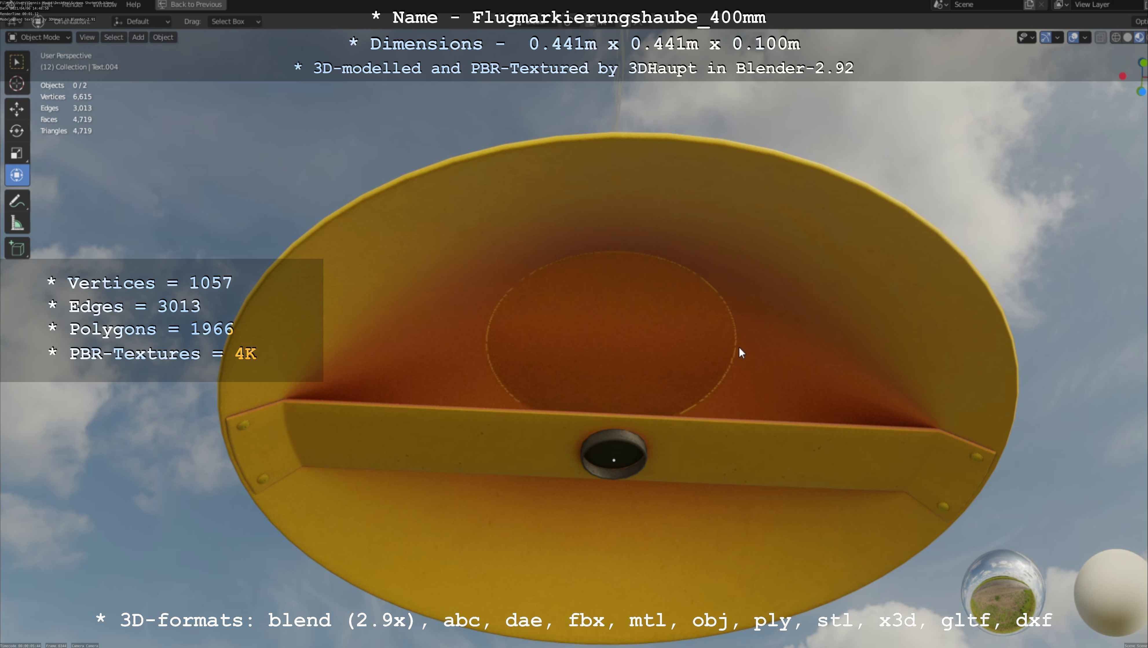Open the Help menu
The height and width of the screenshot is (648, 1148).
(133, 4)
